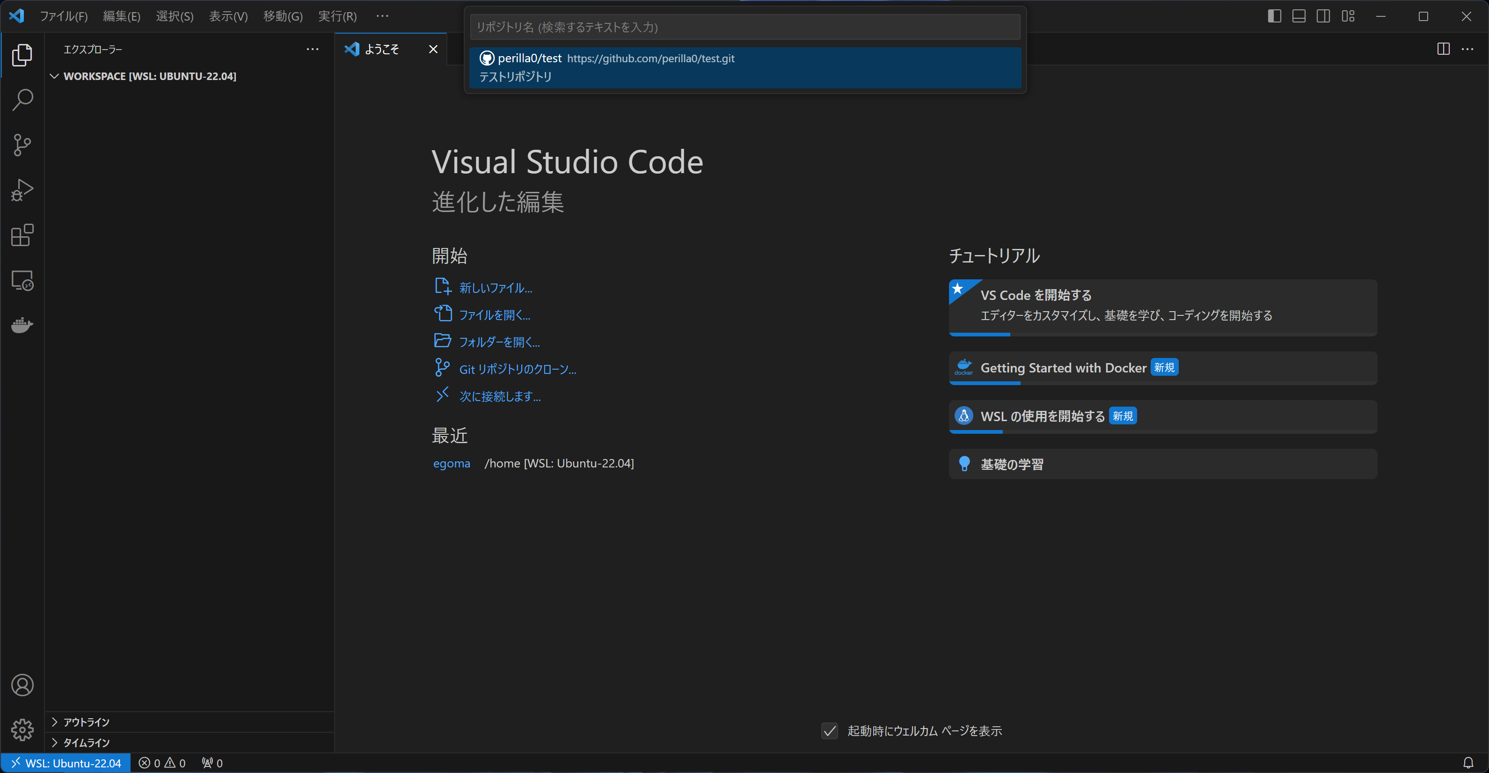Click the notifications bell in the status bar
The width and height of the screenshot is (1489, 773).
click(1469, 763)
